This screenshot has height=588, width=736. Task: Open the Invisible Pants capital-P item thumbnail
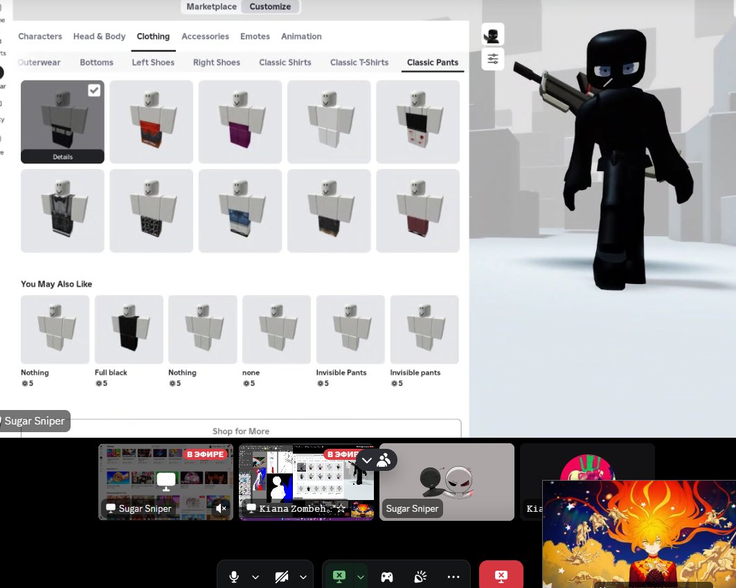(x=350, y=330)
